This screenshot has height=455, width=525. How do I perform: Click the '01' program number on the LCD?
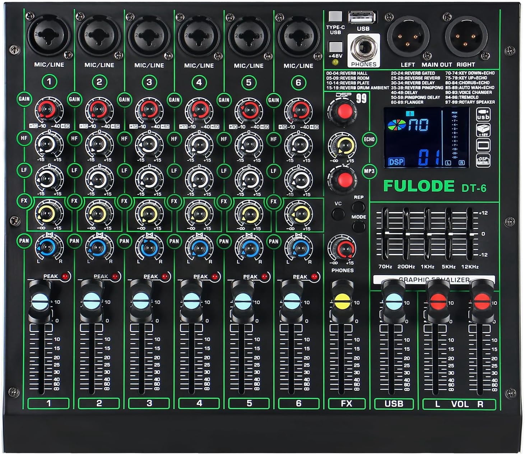point(429,157)
